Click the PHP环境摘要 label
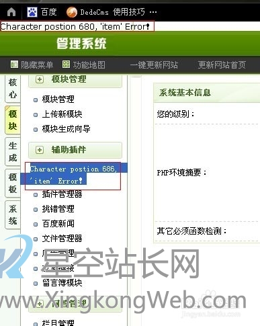260x326 pixels. point(181,173)
